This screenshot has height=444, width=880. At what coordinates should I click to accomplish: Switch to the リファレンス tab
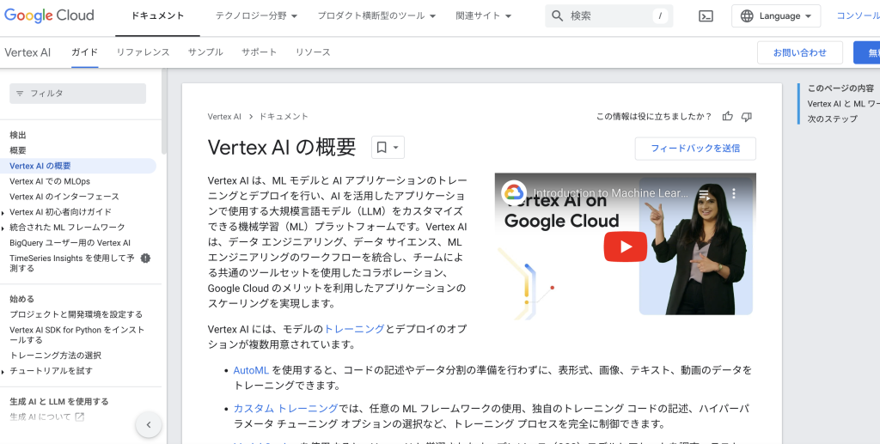143,52
